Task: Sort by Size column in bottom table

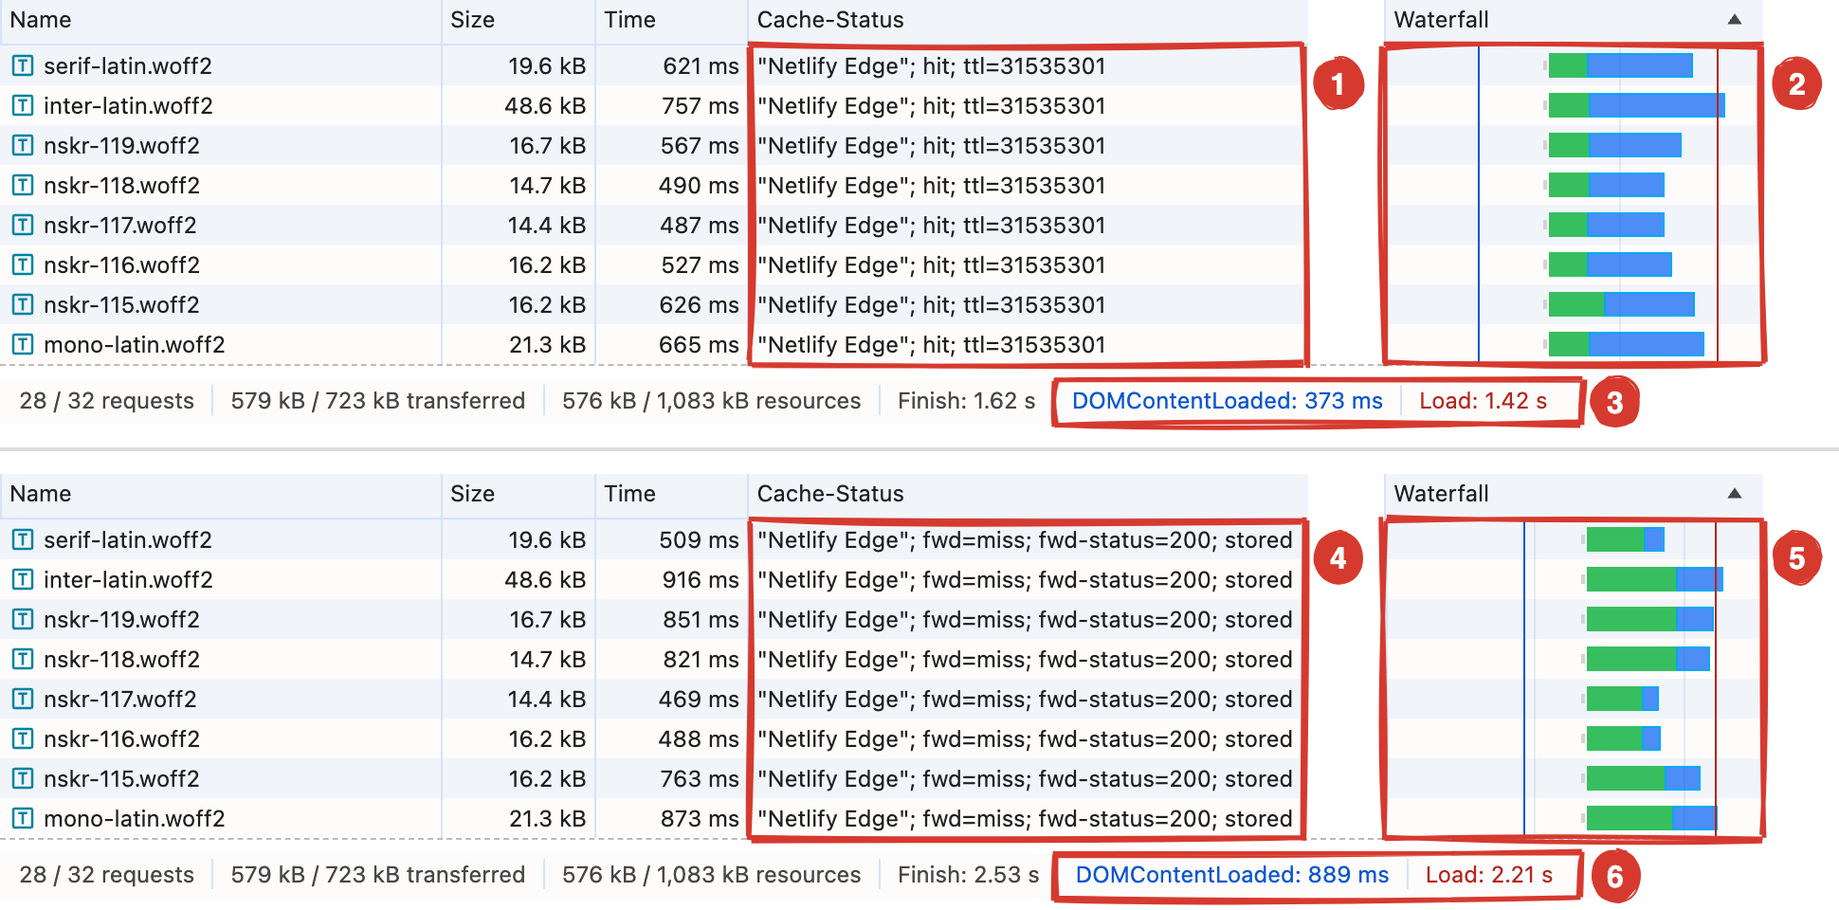Action: (x=519, y=495)
